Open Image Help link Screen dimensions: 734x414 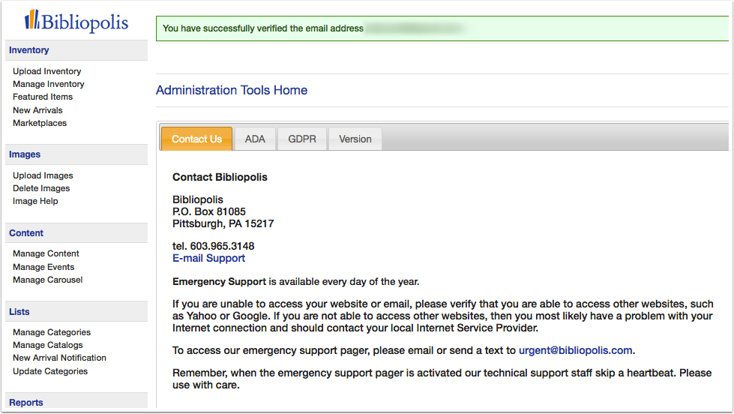tap(35, 202)
